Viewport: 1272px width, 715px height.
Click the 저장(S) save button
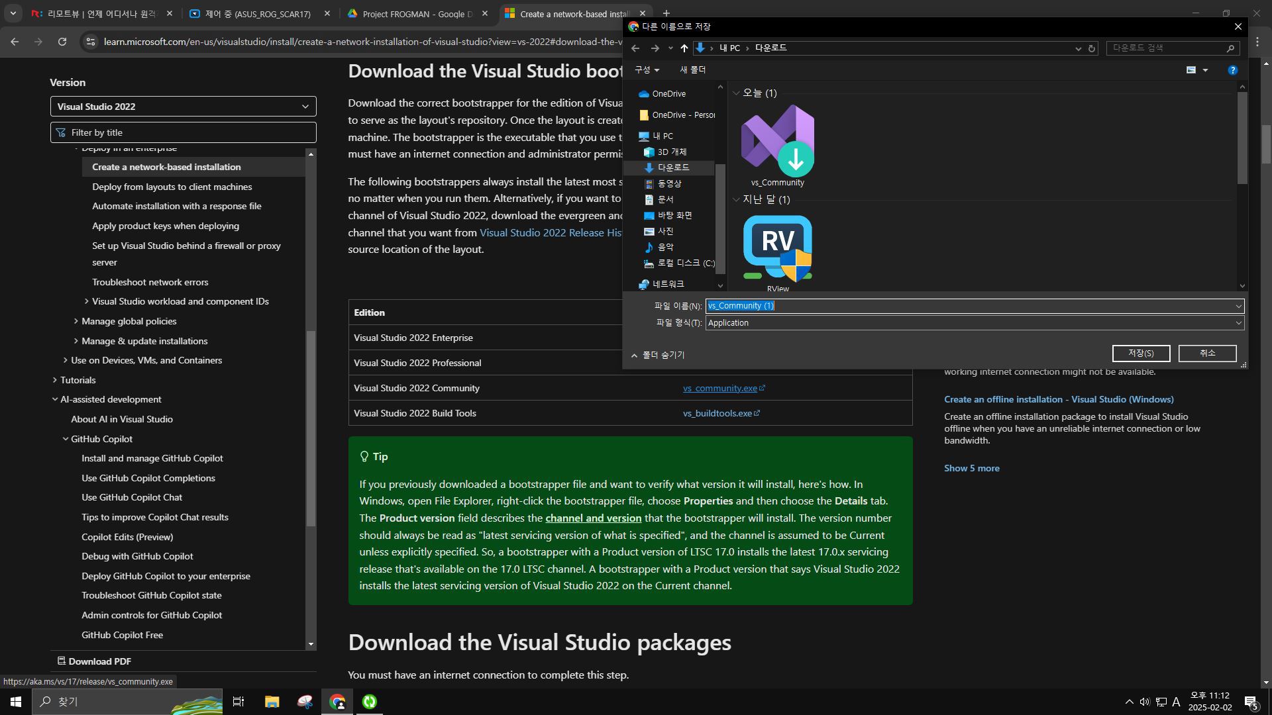click(x=1141, y=354)
